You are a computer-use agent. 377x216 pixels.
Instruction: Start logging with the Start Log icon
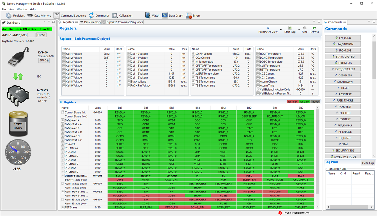pos(290,28)
